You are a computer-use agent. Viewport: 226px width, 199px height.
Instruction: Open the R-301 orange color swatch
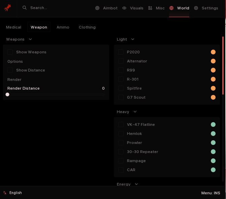pos(213,79)
